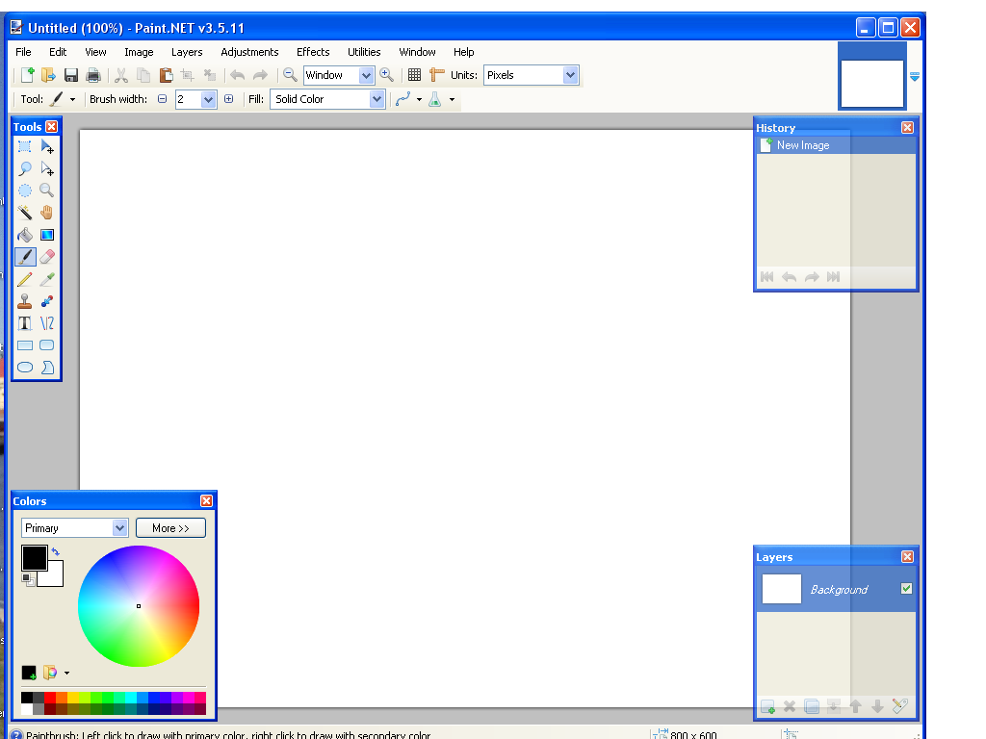This screenshot has width=986, height=739.
Task: Select the New Image history entry
Action: (x=802, y=145)
